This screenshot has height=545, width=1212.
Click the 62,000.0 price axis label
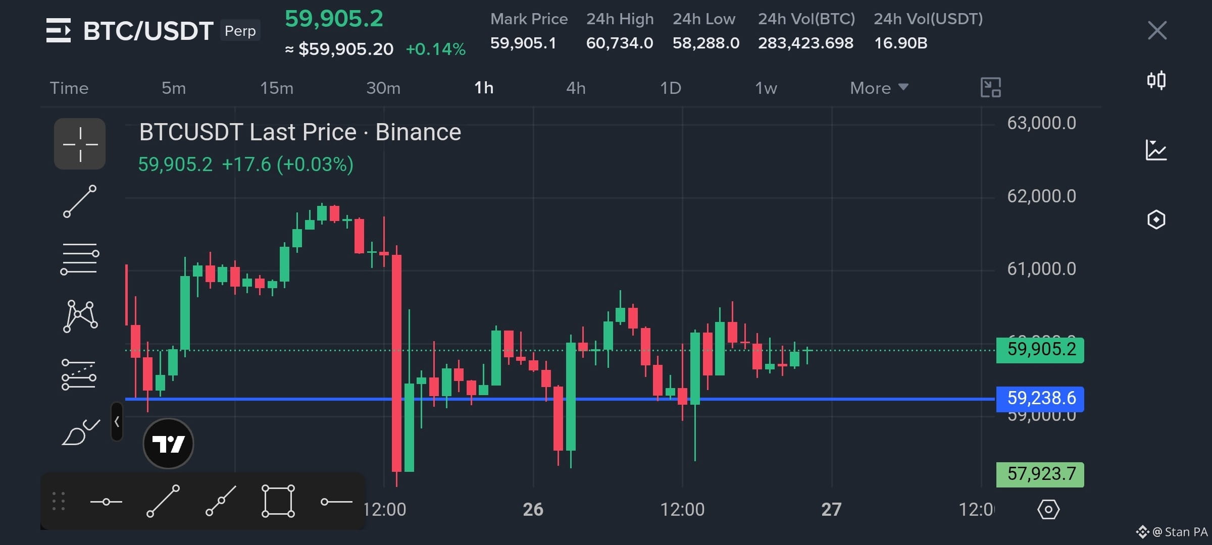click(1041, 196)
